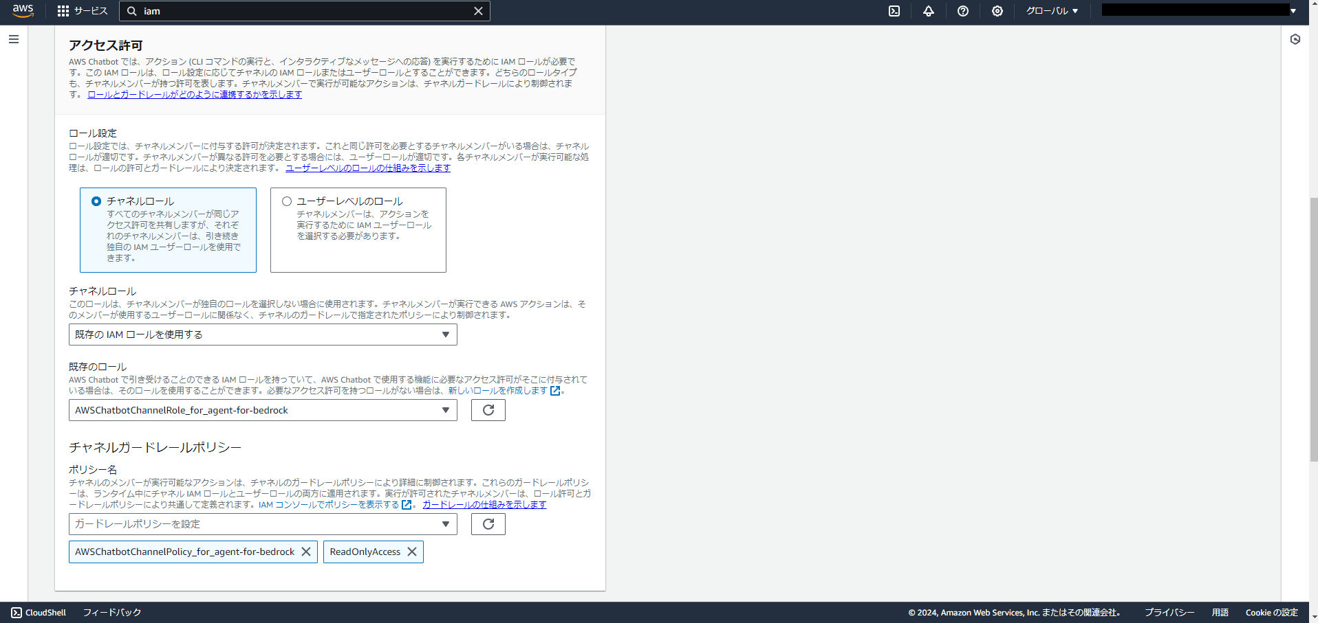Clear the iam search text
Screen dimensions: 1318x623
(478, 11)
